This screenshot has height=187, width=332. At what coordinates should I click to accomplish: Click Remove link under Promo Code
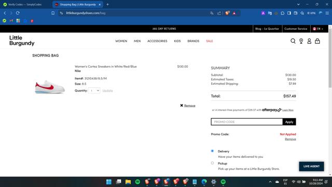pyautogui.click(x=290, y=139)
